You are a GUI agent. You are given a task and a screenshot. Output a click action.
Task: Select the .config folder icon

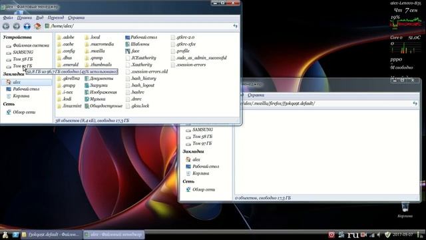pyautogui.click(x=59, y=51)
